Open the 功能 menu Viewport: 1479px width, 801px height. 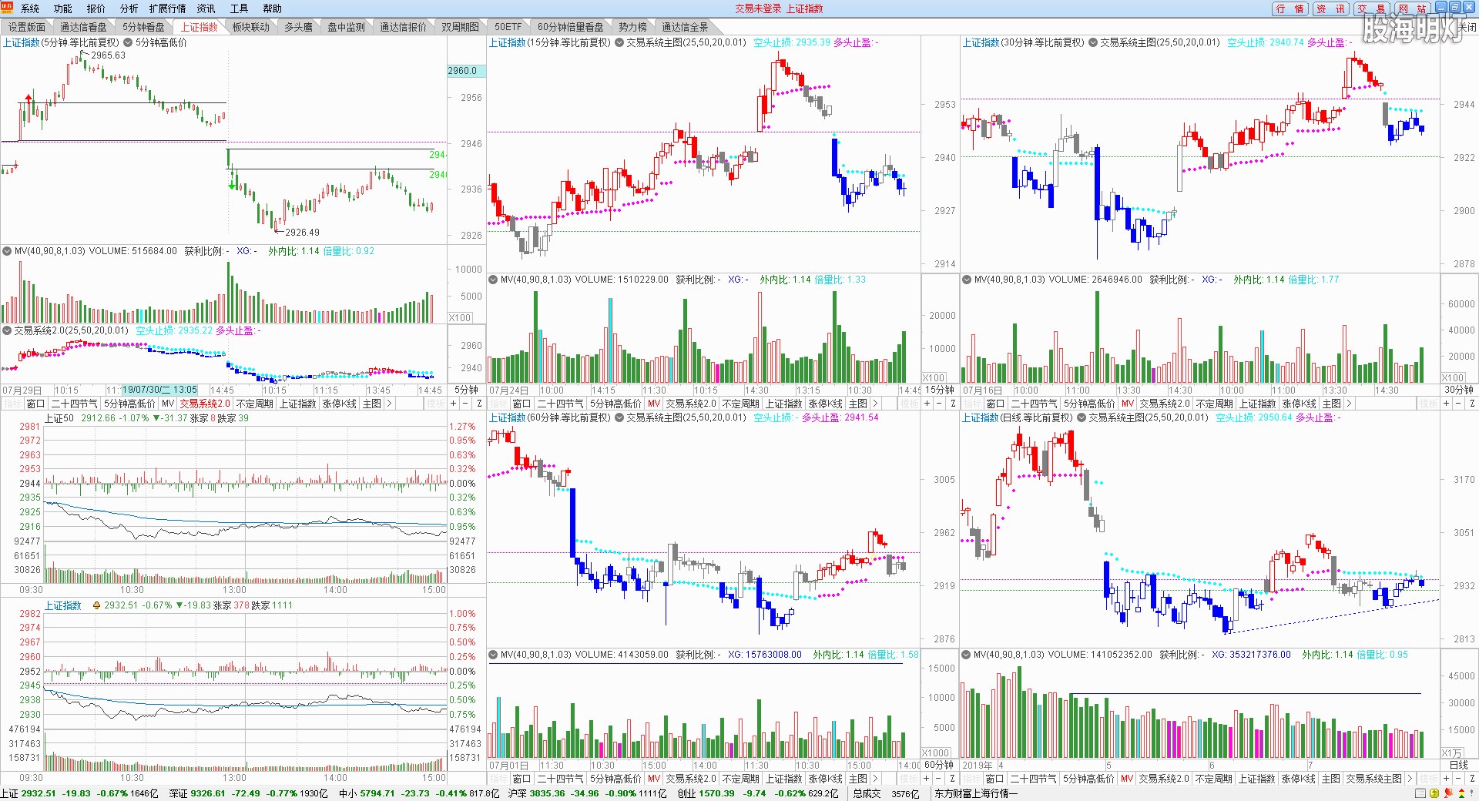(x=63, y=8)
